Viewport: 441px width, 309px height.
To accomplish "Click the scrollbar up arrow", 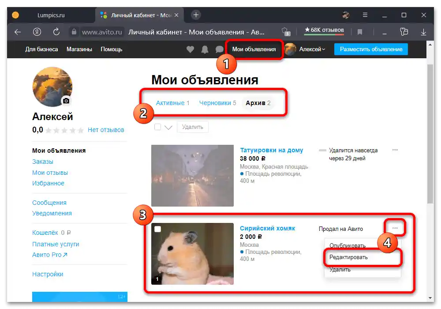I will [x=430, y=45].
